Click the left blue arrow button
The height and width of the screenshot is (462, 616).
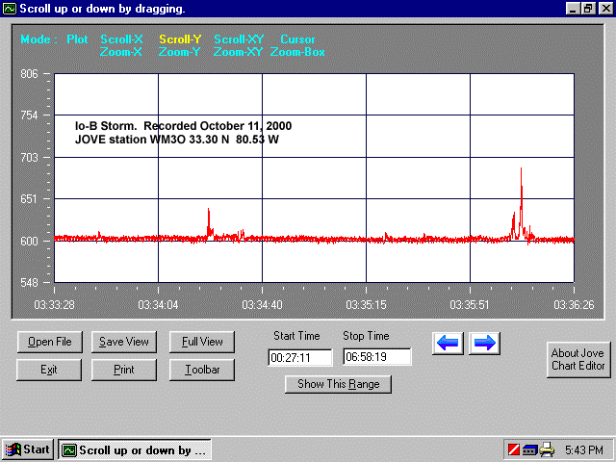[449, 342]
